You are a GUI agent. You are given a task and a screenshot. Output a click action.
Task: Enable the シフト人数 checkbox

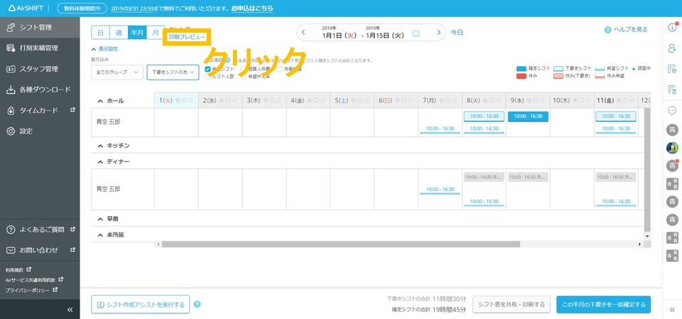coord(208,76)
